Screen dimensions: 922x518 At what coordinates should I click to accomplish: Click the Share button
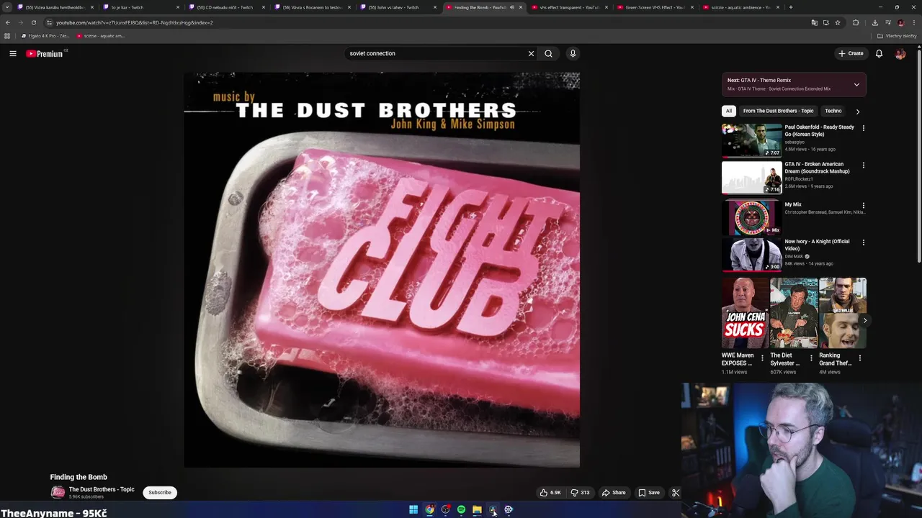point(614,493)
